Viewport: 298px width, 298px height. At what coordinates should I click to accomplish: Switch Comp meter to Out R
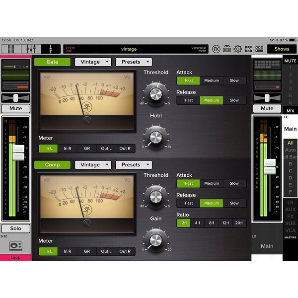(125, 251)
